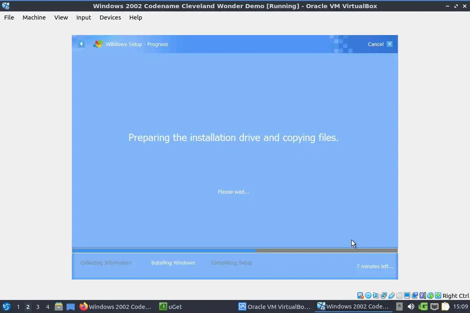Click the 'Preparing the installation drive' heading

(233, 138)
